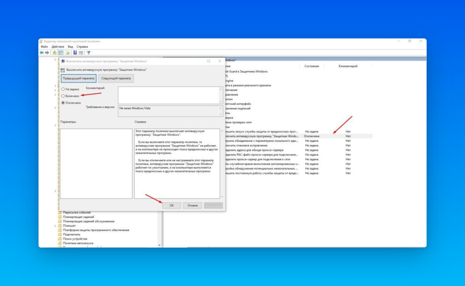Click the Up one level folder icon
Screen dimensions: 465x286
(55, 53)
